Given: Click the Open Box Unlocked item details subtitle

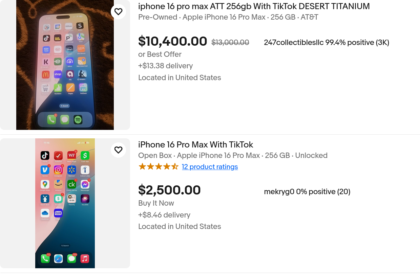Looking at the screenshot, I should (233, 156).
